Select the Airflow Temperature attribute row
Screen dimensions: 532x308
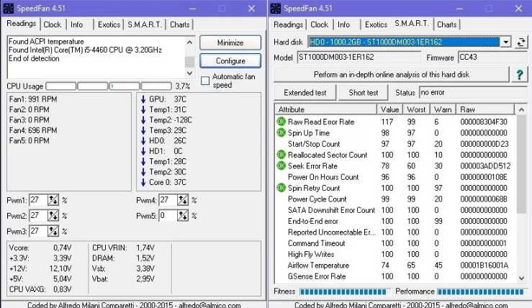click(x=395, y=266)
